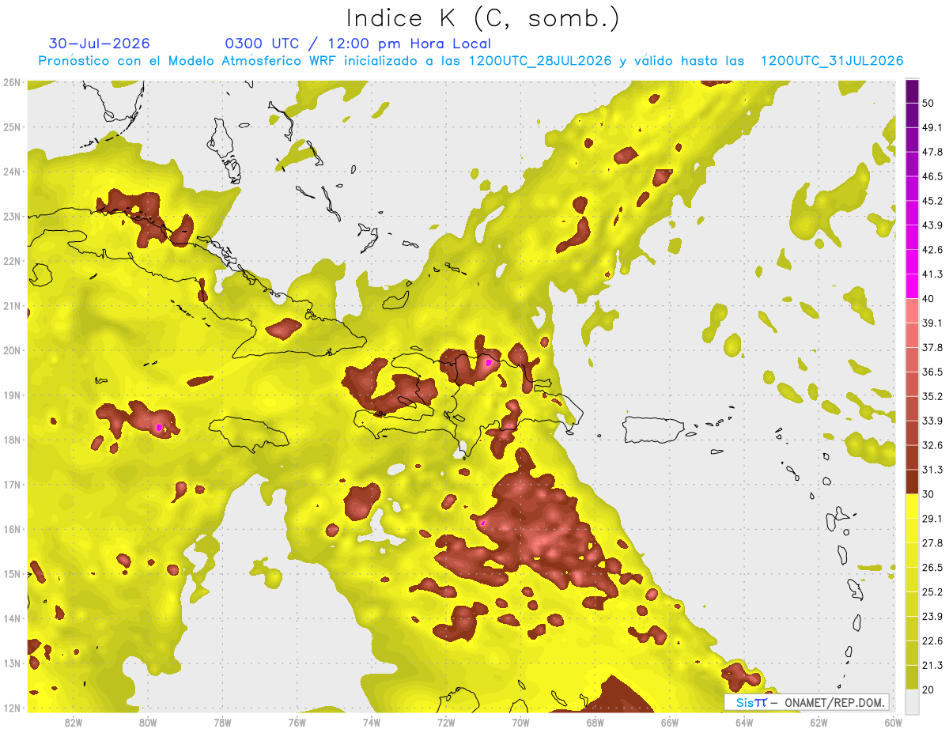
Task: Click the colorbar value "32.6"
Action: (x=932, y=445)
